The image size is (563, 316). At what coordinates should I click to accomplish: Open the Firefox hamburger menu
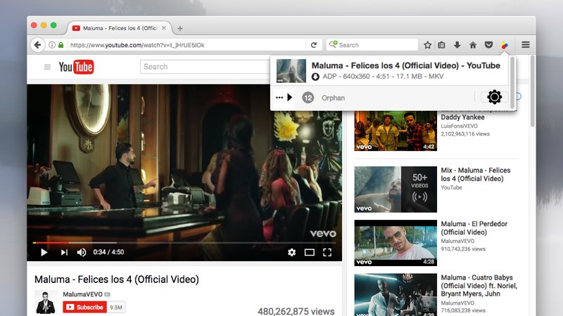point(526,45)
